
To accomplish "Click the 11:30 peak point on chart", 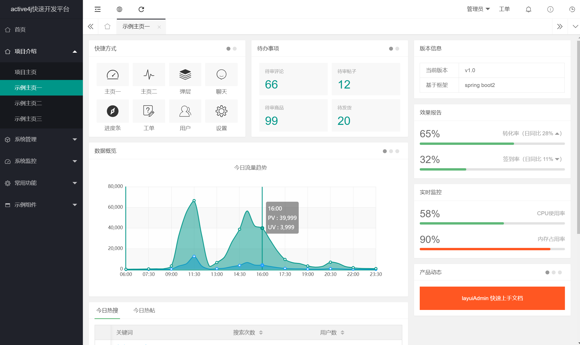I will pyautogui.click(x=194, y=201).
